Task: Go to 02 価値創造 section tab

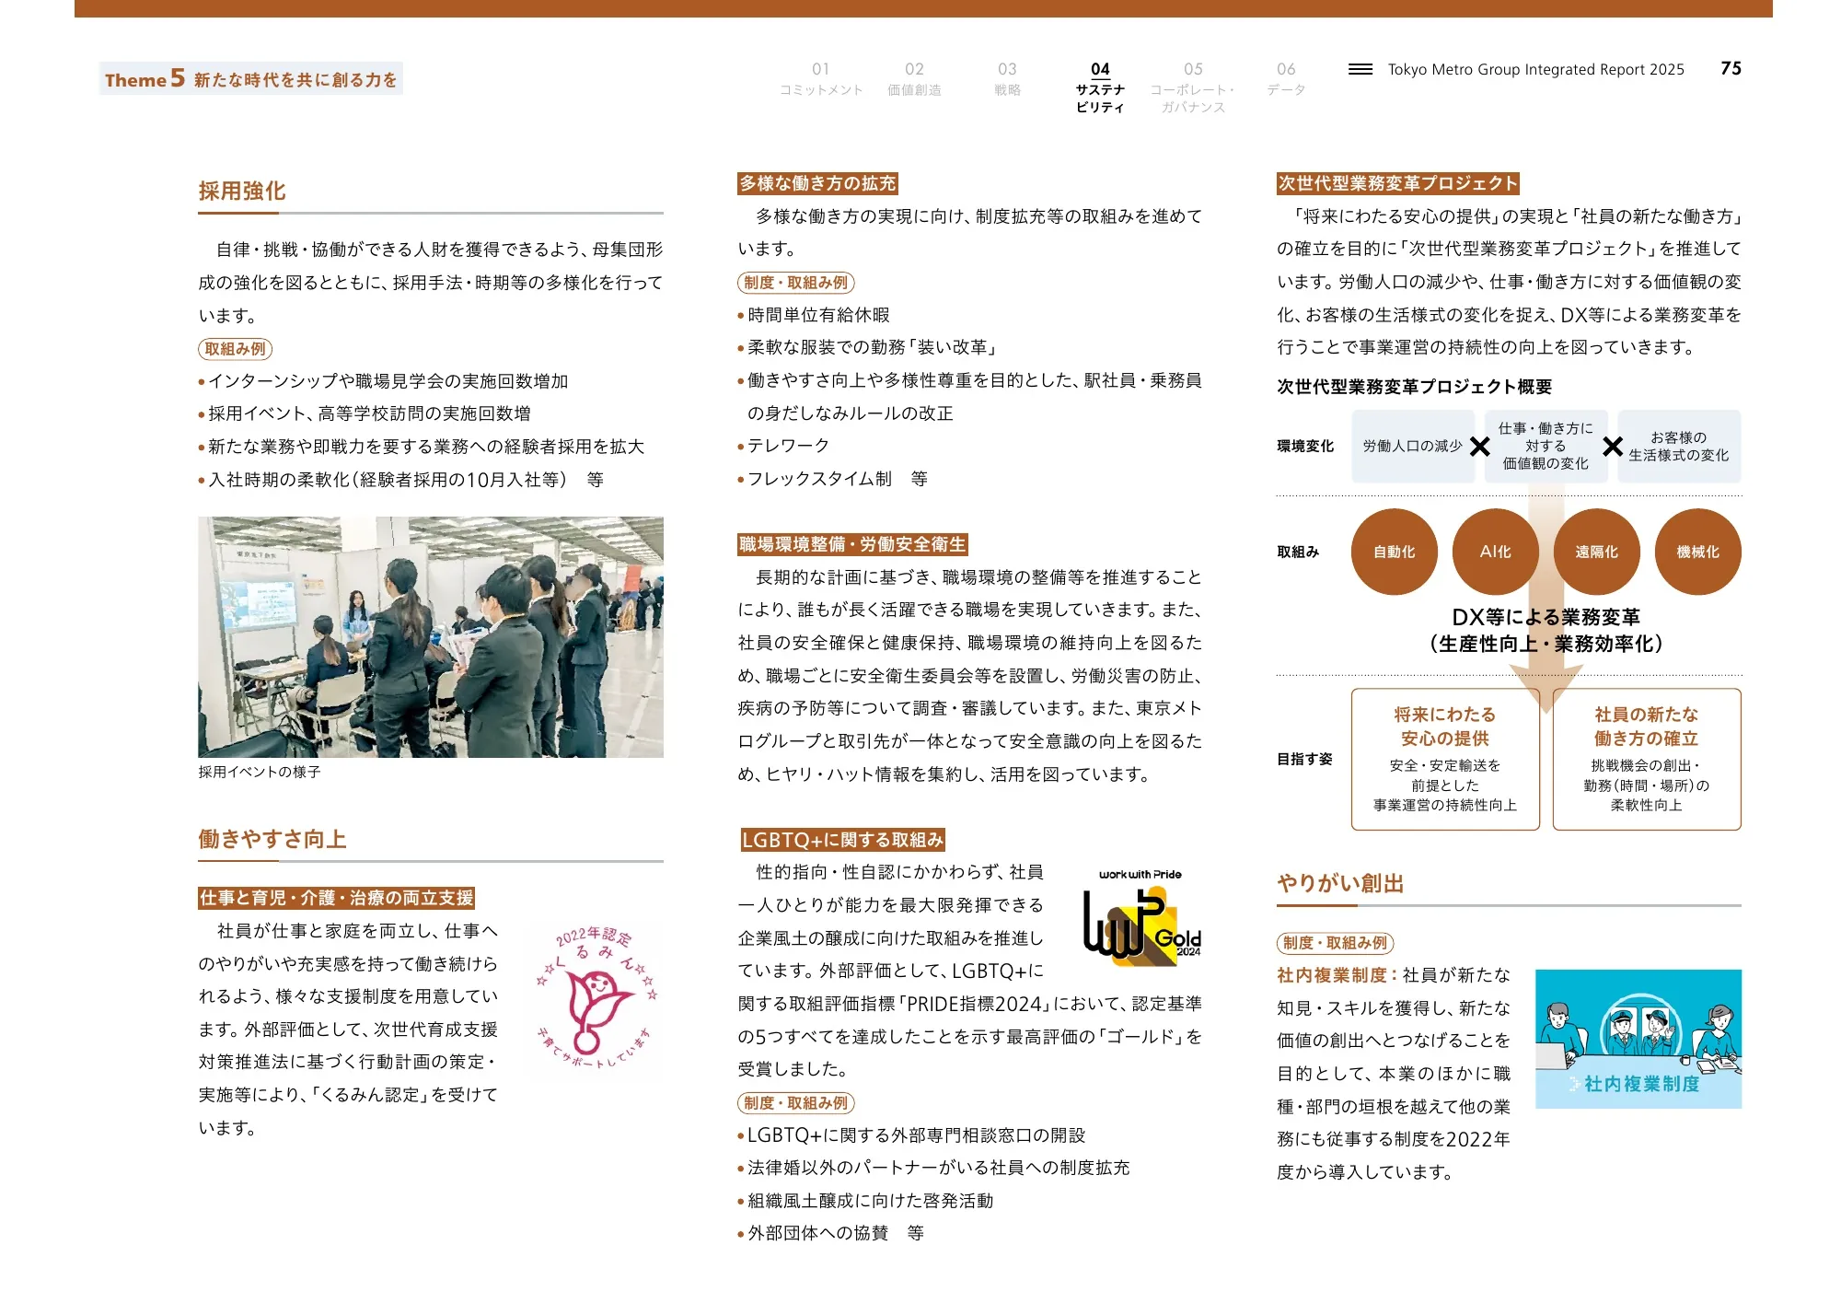Action: [x=914, y=79]
